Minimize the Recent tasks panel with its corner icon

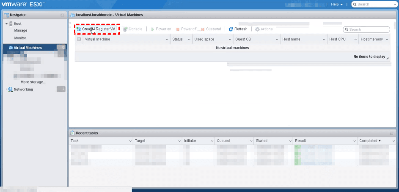(391, 133)
